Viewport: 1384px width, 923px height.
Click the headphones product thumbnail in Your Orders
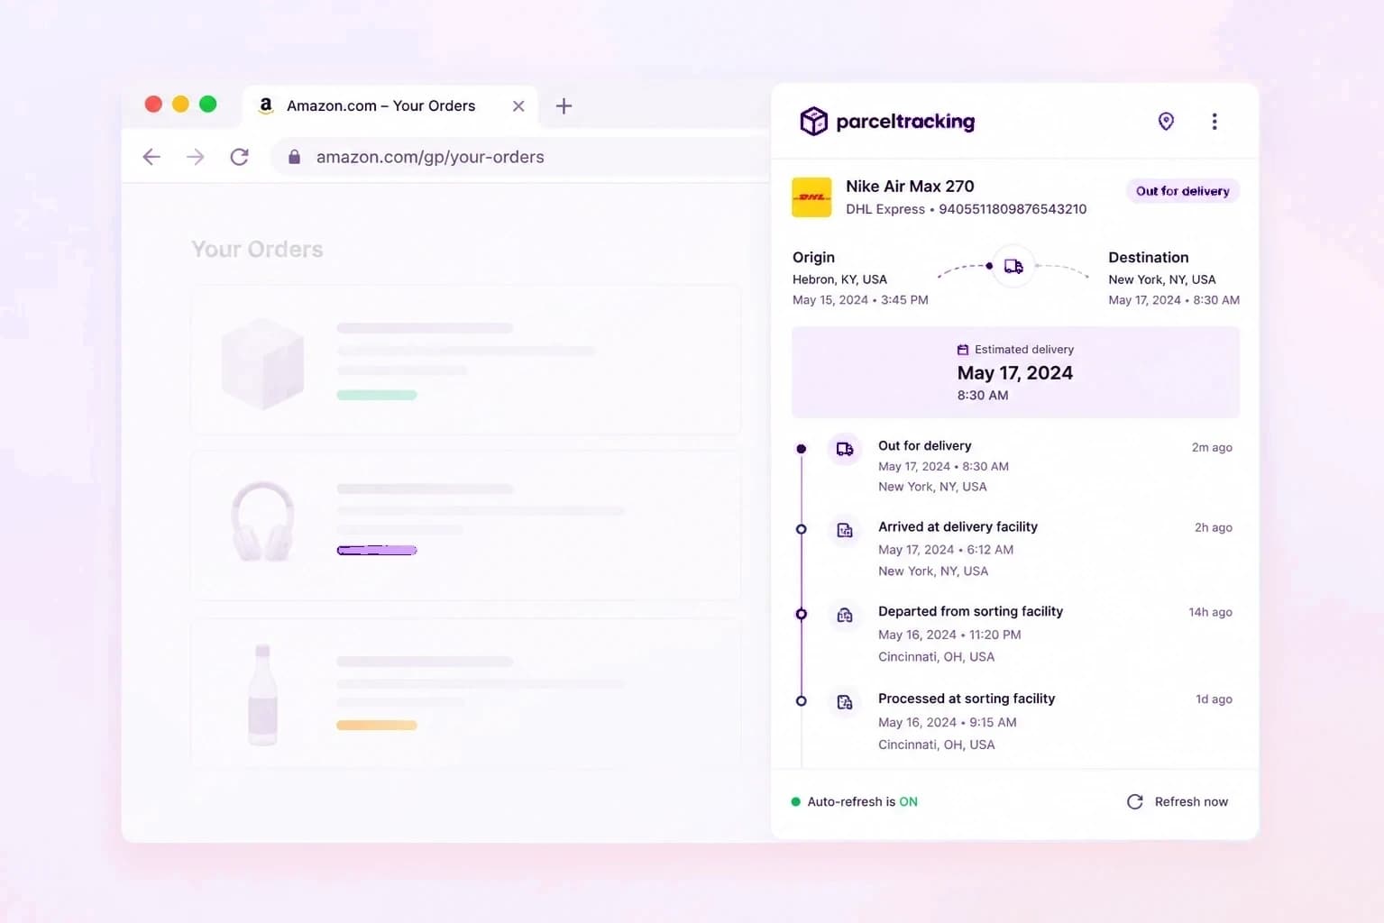click(262, 522)
